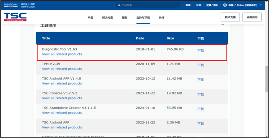269x138 pixels.
Task: Open the 产品 menu
Action: point(90,18)
